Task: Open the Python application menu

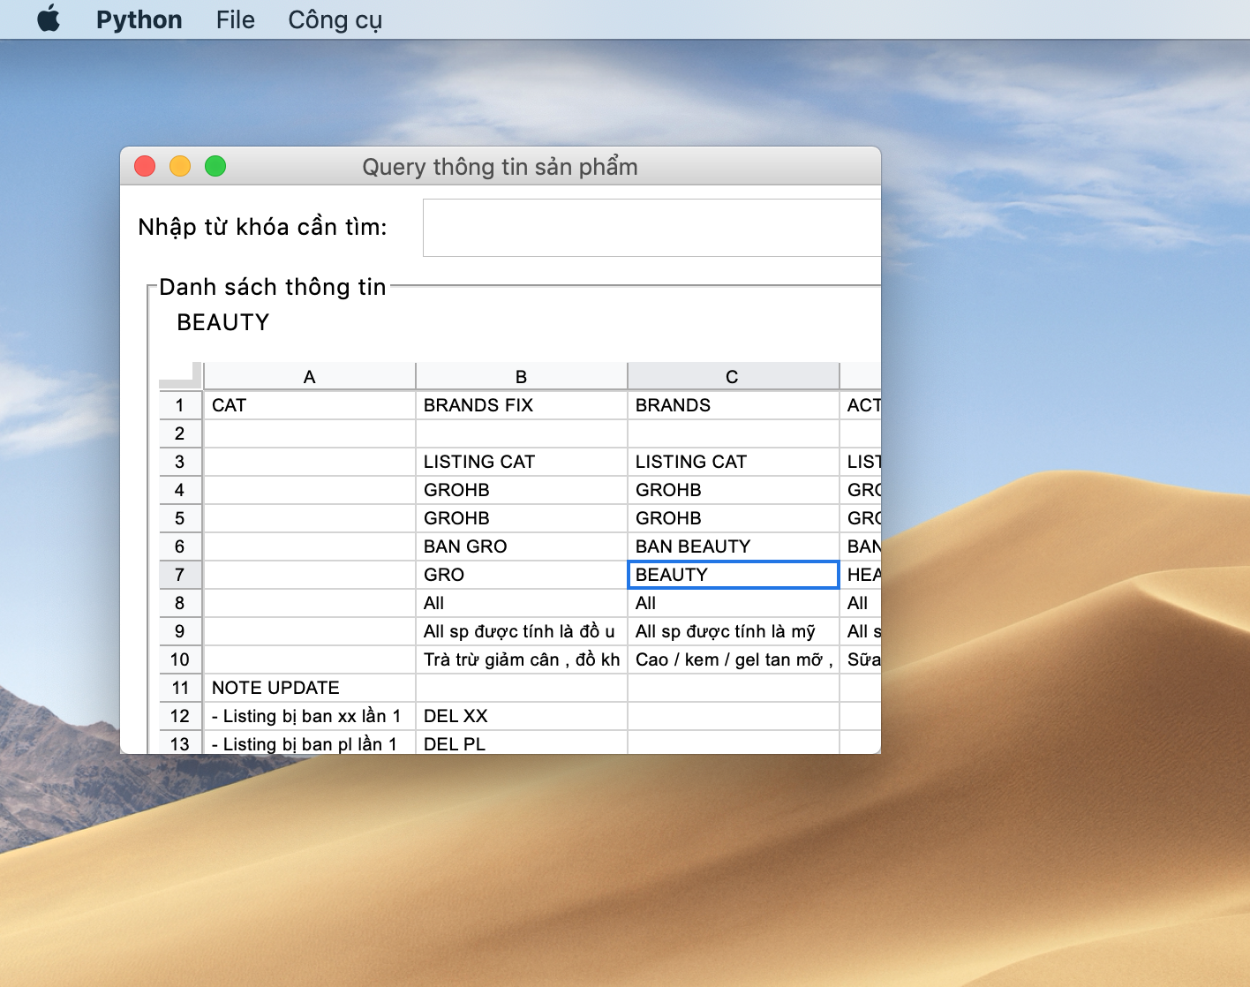Action: (139, 19)
